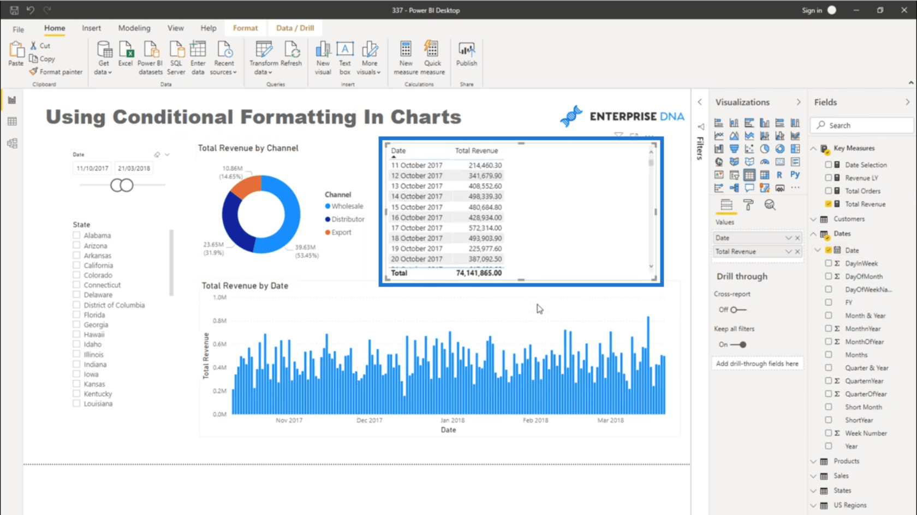917x515 pixels.
Task: Choose the pie chart visual
Action: coord(765,149)
